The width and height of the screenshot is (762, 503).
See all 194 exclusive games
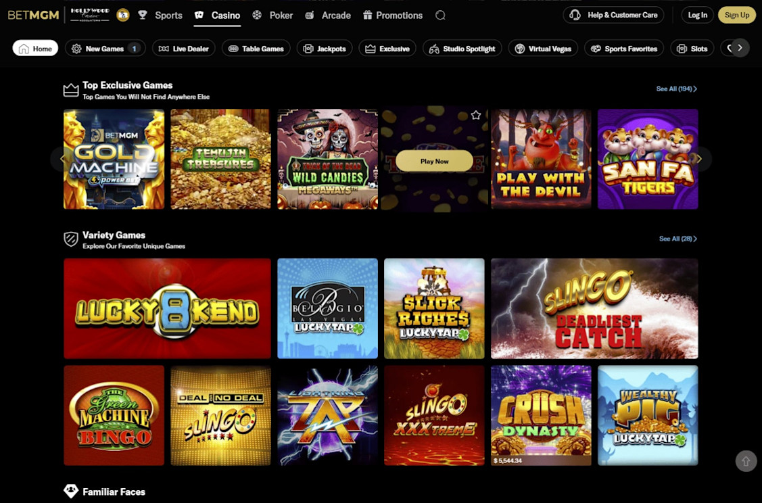point(676,89)
